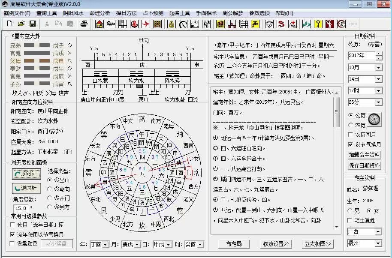Click the yellow key toolbar icon

click(x=318, y=24)
